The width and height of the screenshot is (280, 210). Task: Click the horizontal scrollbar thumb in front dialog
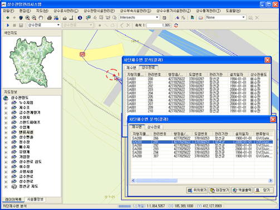click(x=156, y=180)
